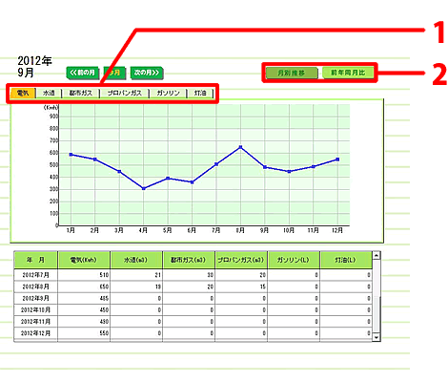This screenshot has height=382, width=448.
Task: Click the 8月 peak data point on chart
Action: point(240,147)
